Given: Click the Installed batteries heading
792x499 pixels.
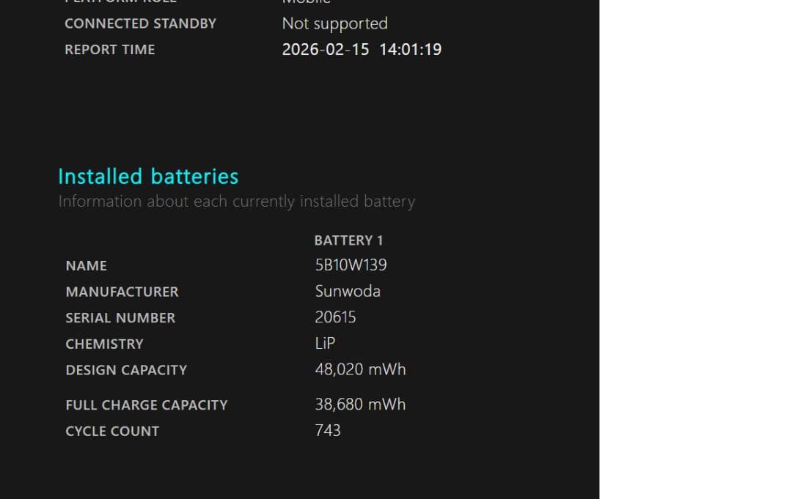Looking at the screenshot, I should [148, 177].
